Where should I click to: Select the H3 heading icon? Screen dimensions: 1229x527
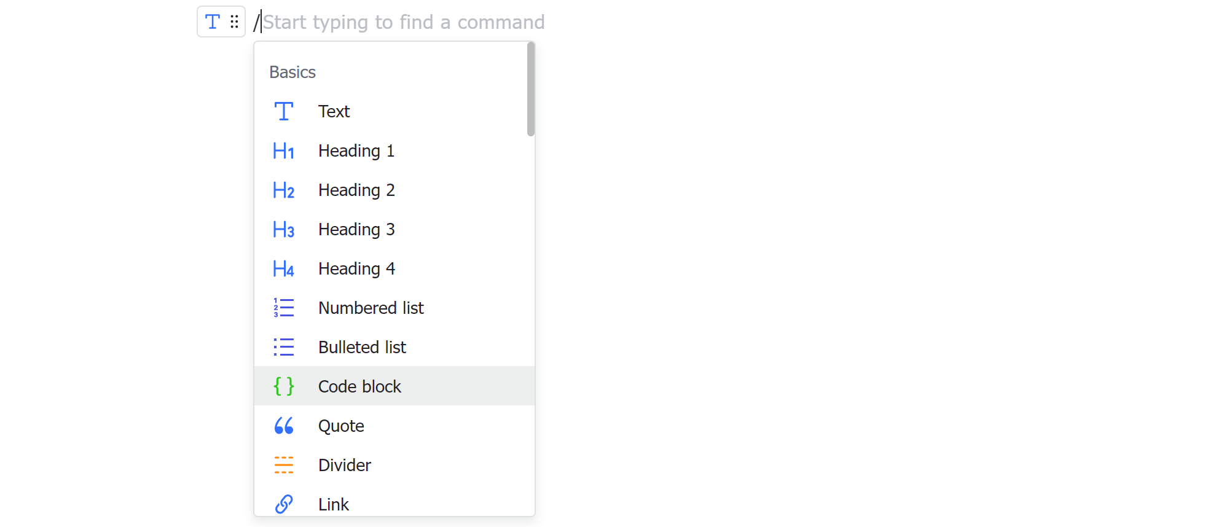(283, 229)
